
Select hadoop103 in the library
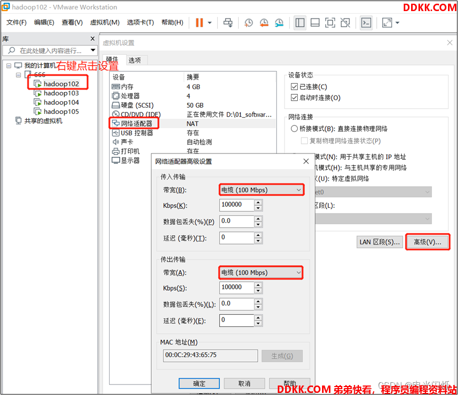(61, 93)
